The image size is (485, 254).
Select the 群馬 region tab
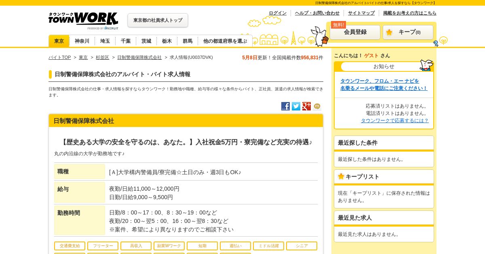coord(188,41)
